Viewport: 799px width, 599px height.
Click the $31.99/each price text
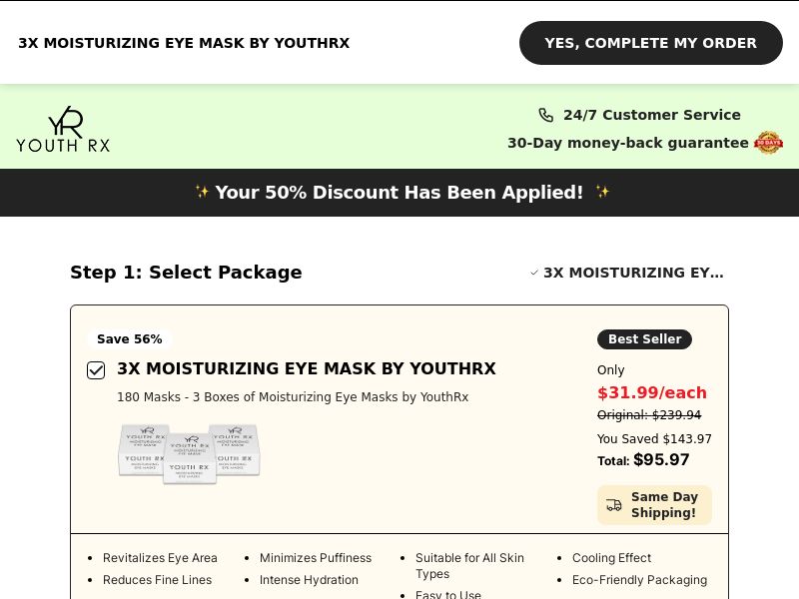tap(651, 392)
